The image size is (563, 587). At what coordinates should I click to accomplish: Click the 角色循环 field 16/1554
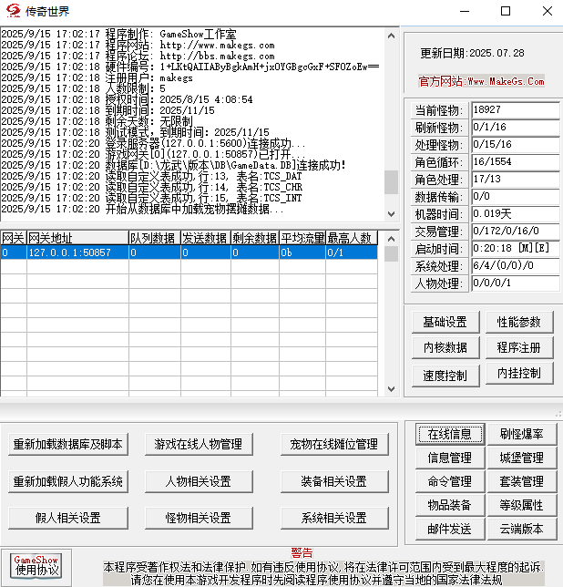click(516, 162)
